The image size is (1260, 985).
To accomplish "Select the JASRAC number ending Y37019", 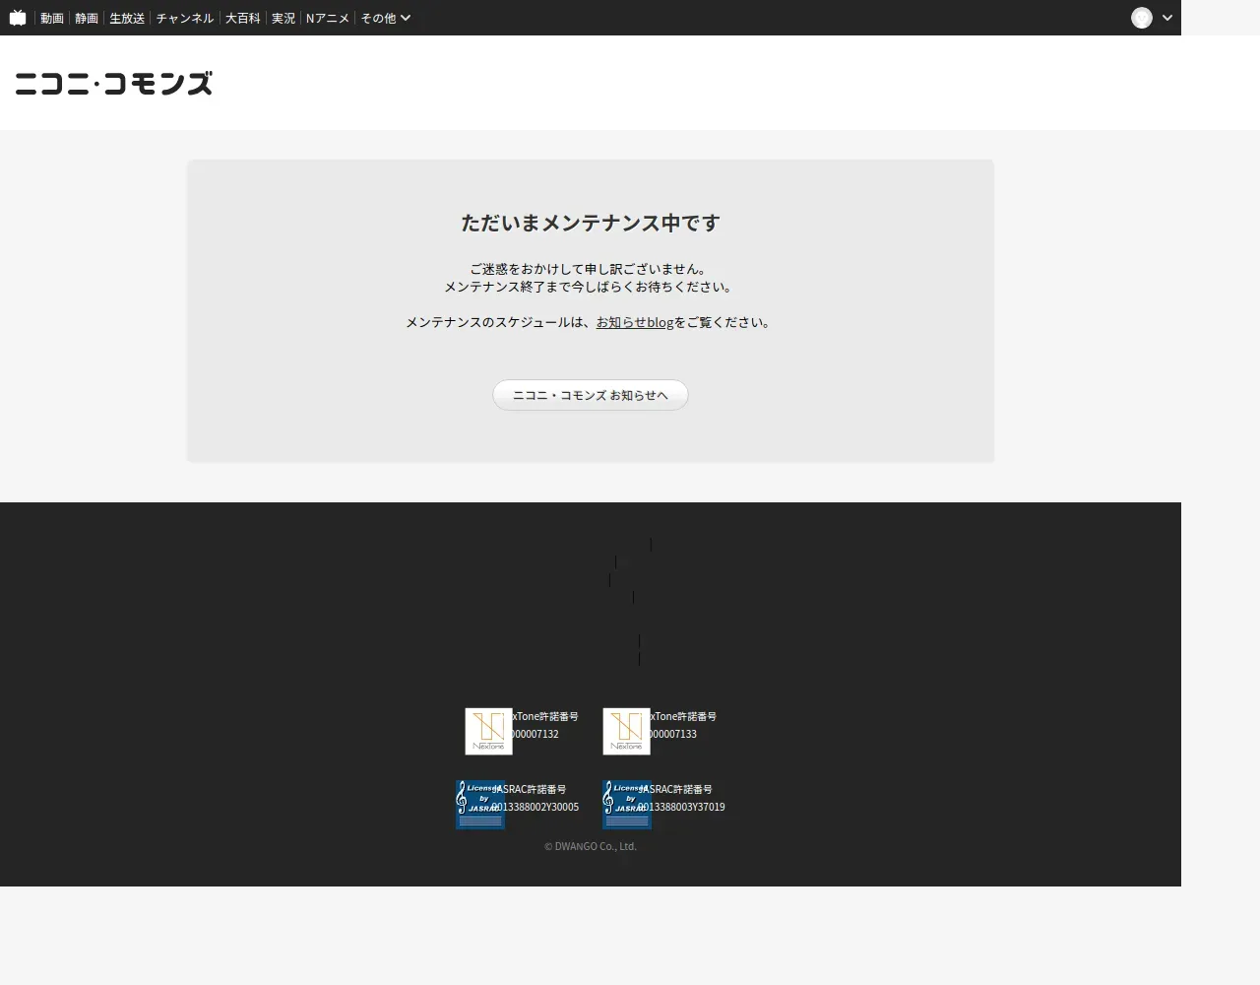I will click(x=681, y=807).
